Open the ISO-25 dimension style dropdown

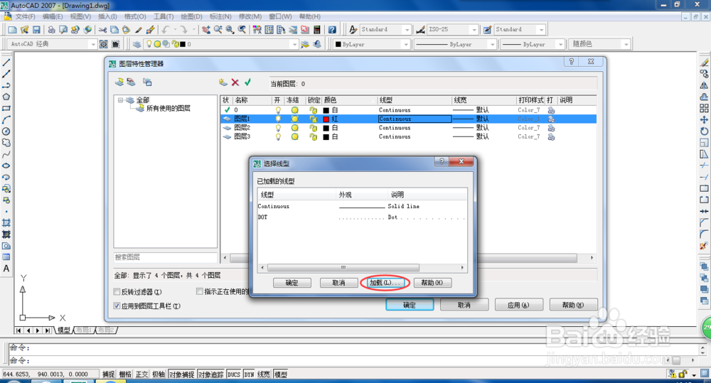pos(474,29)
